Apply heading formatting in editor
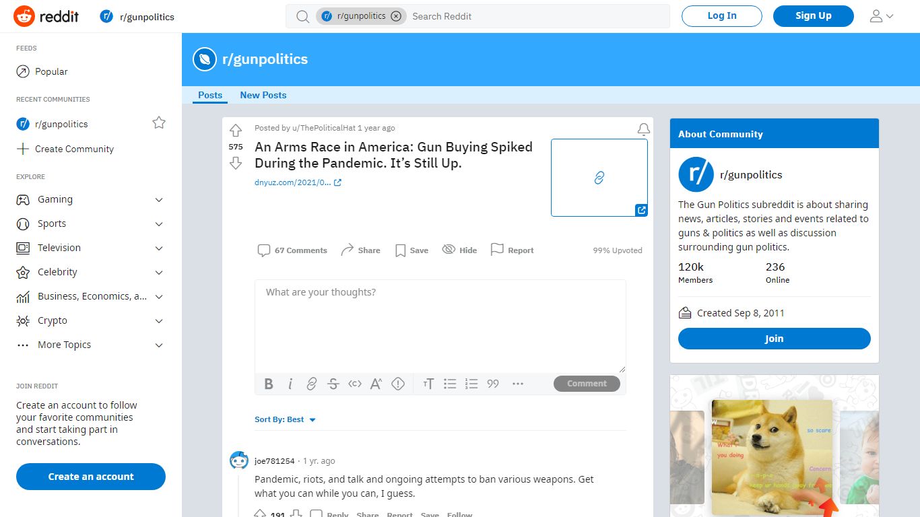The width and height of the screenshot is (920, 517). pyautogui.click(x=428, y=384)
